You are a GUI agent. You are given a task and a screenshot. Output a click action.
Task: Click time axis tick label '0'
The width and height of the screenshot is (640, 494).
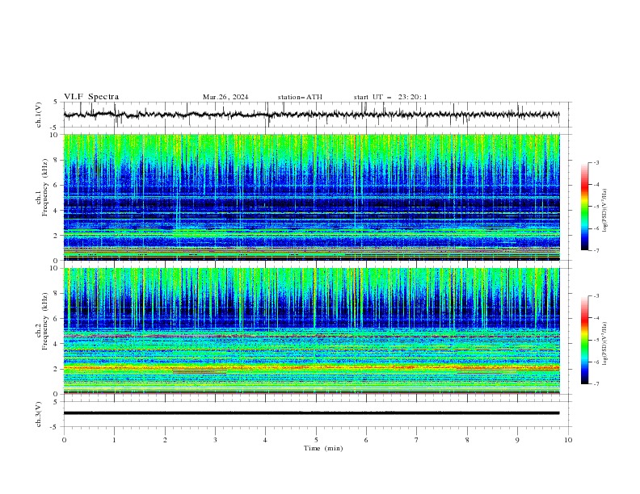point(64,440)
